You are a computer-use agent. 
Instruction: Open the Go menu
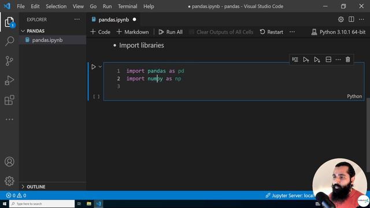point(93,6)
